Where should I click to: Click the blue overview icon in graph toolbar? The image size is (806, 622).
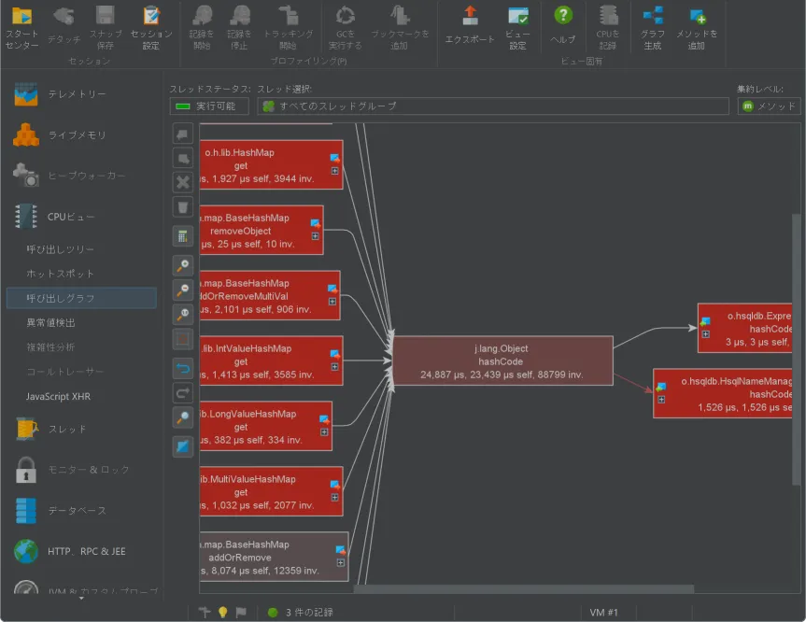click(x=182, y=446)
